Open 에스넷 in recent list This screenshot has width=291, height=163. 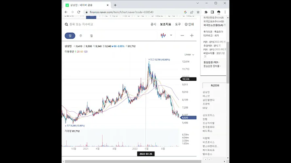click(206, 96)
